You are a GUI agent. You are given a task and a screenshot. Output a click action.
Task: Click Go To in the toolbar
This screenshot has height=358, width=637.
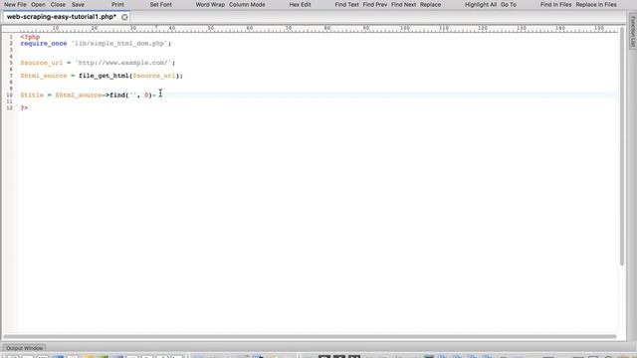[509, 4]
